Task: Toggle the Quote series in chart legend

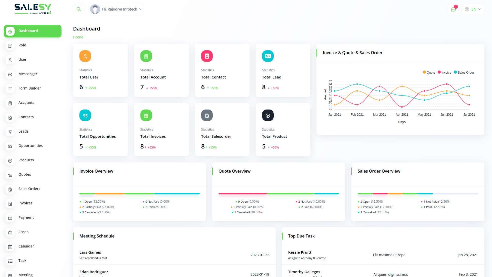Action: [x=429, y=73]
